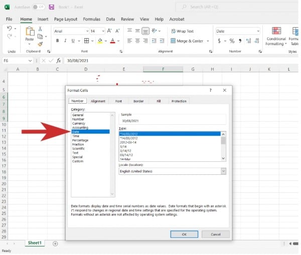Open the font size dropdown

(x=103, y=31)
